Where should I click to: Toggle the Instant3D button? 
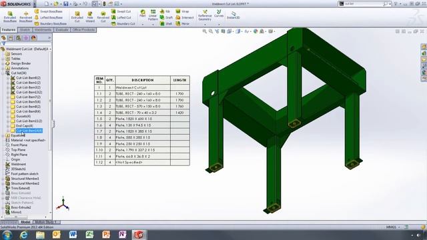click(234, 15)
